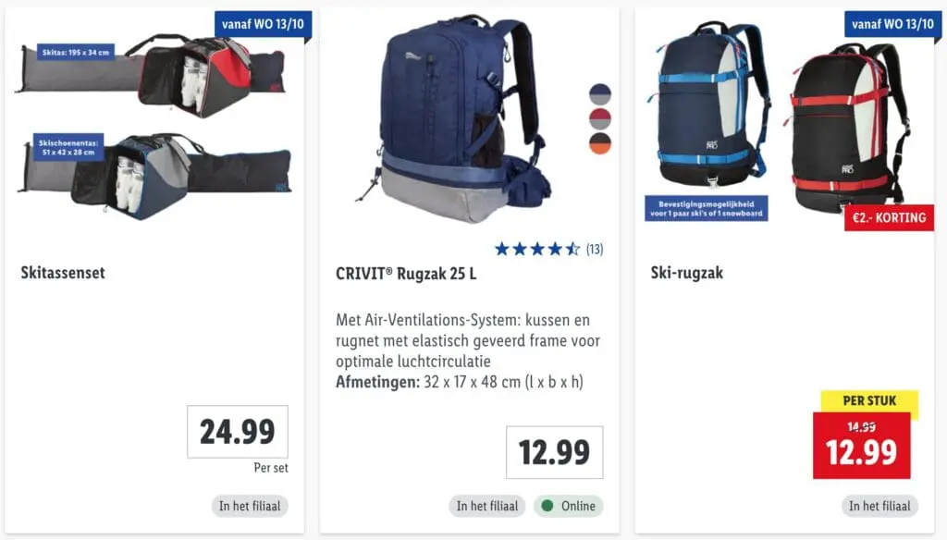
Task: Click the '€2.- KORTING' discount label
Action: point(889,218)
